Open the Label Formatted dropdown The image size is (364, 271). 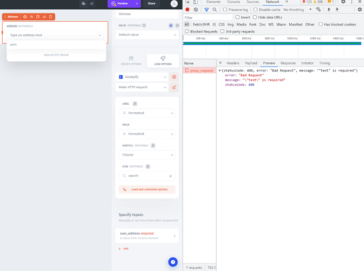[x=147, y=113]
